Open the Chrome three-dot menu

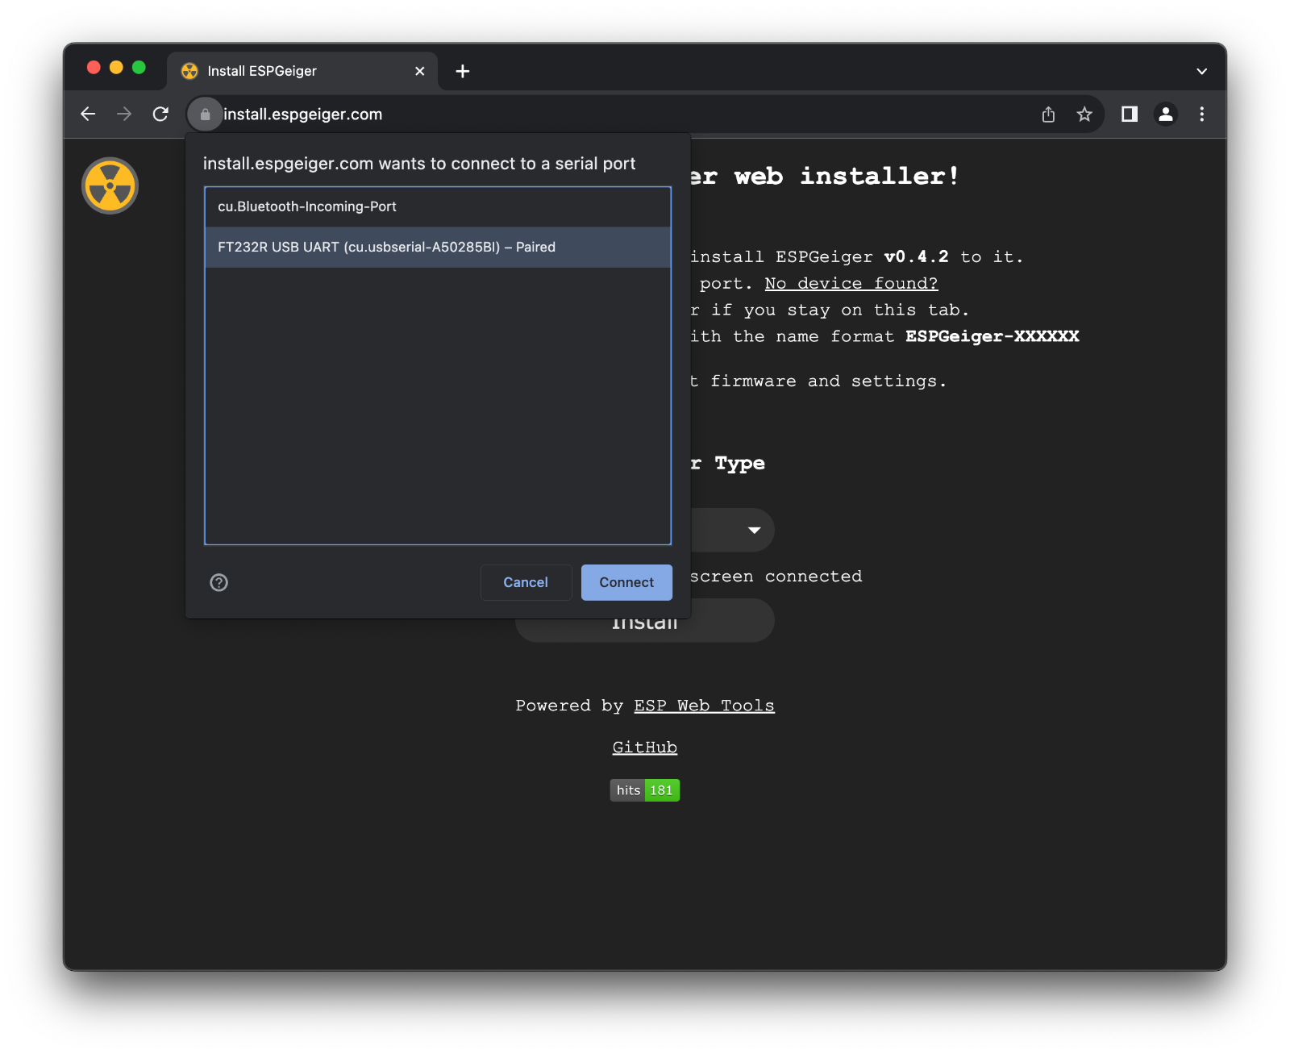(1202, 115)
